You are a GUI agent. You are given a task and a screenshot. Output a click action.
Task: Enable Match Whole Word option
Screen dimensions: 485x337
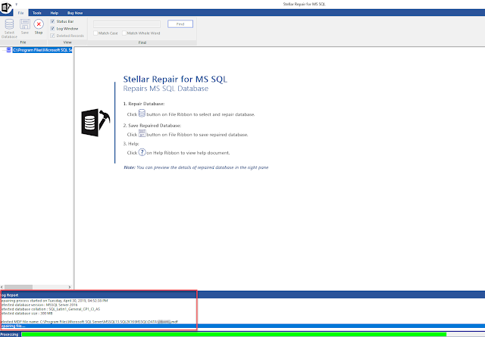coord(124,33)
